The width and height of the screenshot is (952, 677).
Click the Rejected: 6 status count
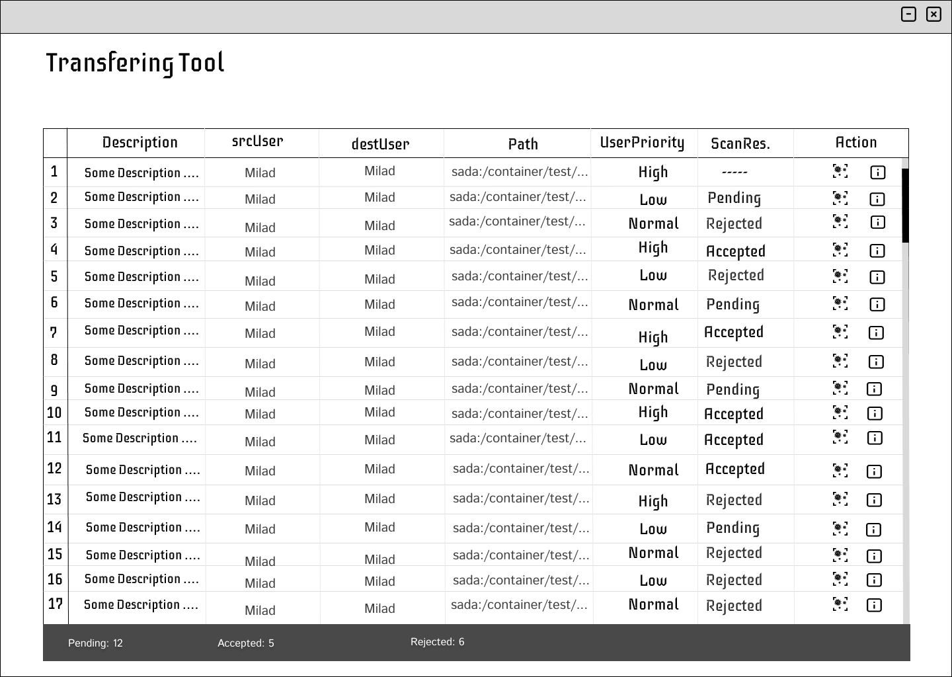click(x=437, y=642)
